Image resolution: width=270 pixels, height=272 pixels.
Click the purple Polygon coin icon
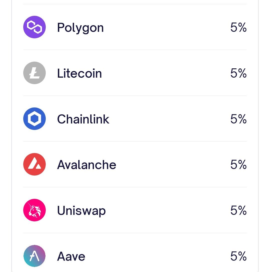tap(34, 27)
